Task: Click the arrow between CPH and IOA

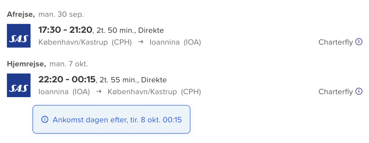Action: pyautogui.click(x=141, y=42)
